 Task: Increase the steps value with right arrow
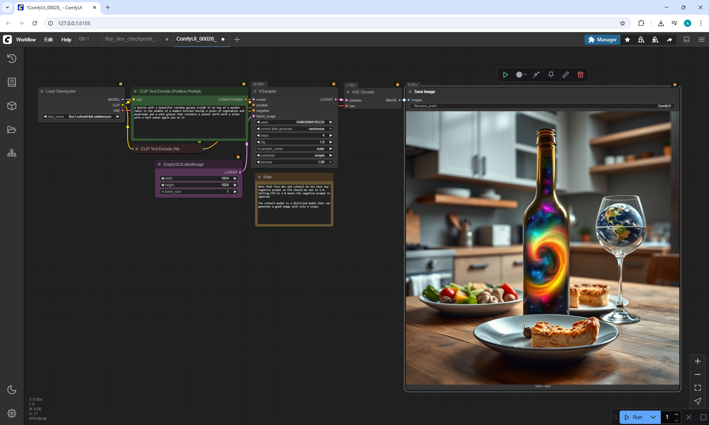pos(331,136)
